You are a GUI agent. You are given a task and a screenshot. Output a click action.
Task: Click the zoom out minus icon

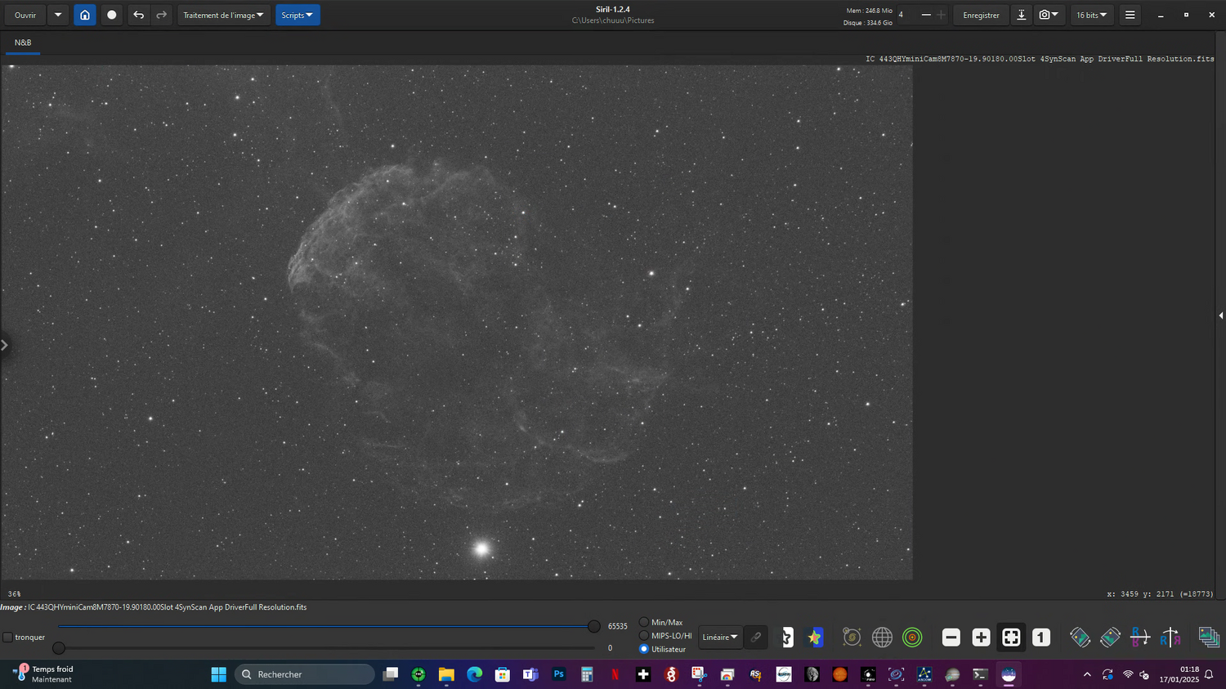pyautogui.click(x=951, y=638)
